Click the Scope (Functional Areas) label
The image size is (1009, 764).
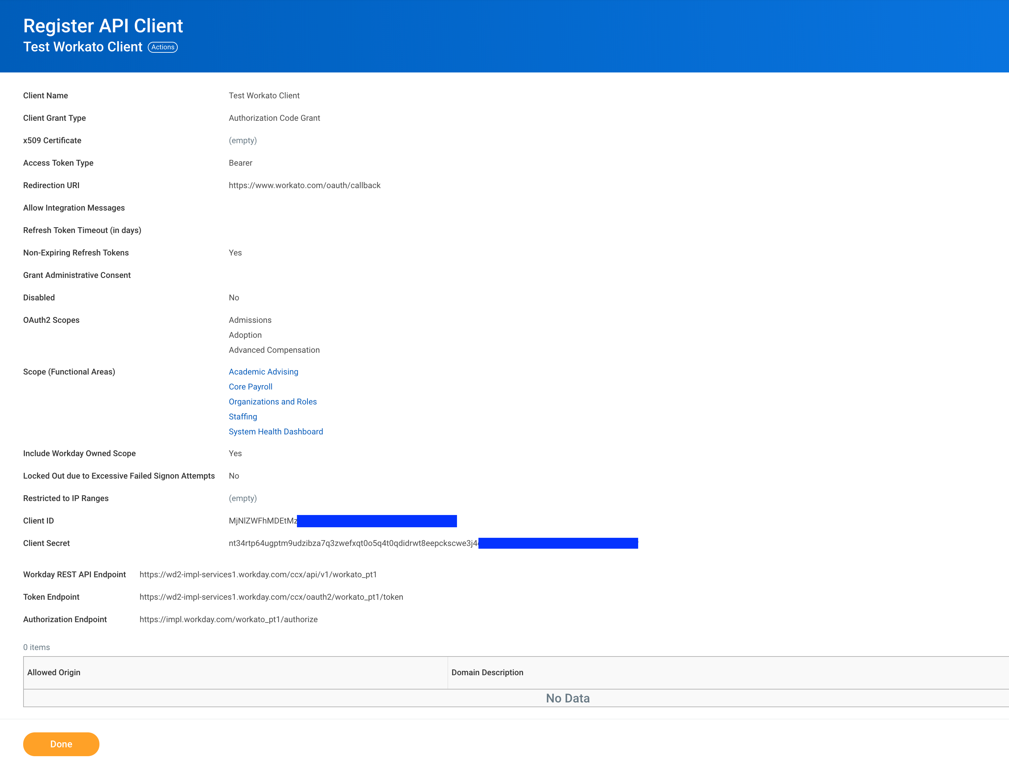[69, 372]
